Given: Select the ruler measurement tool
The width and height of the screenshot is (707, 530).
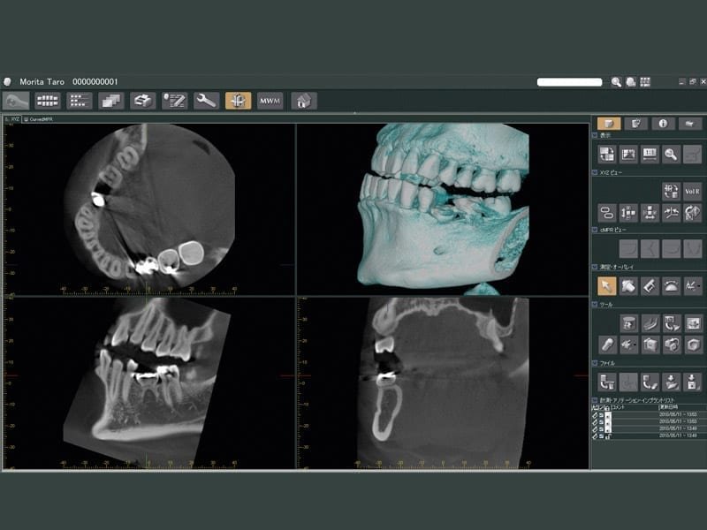Looking at the screenshot, I should pyautogui.click(x=650, y=285).
